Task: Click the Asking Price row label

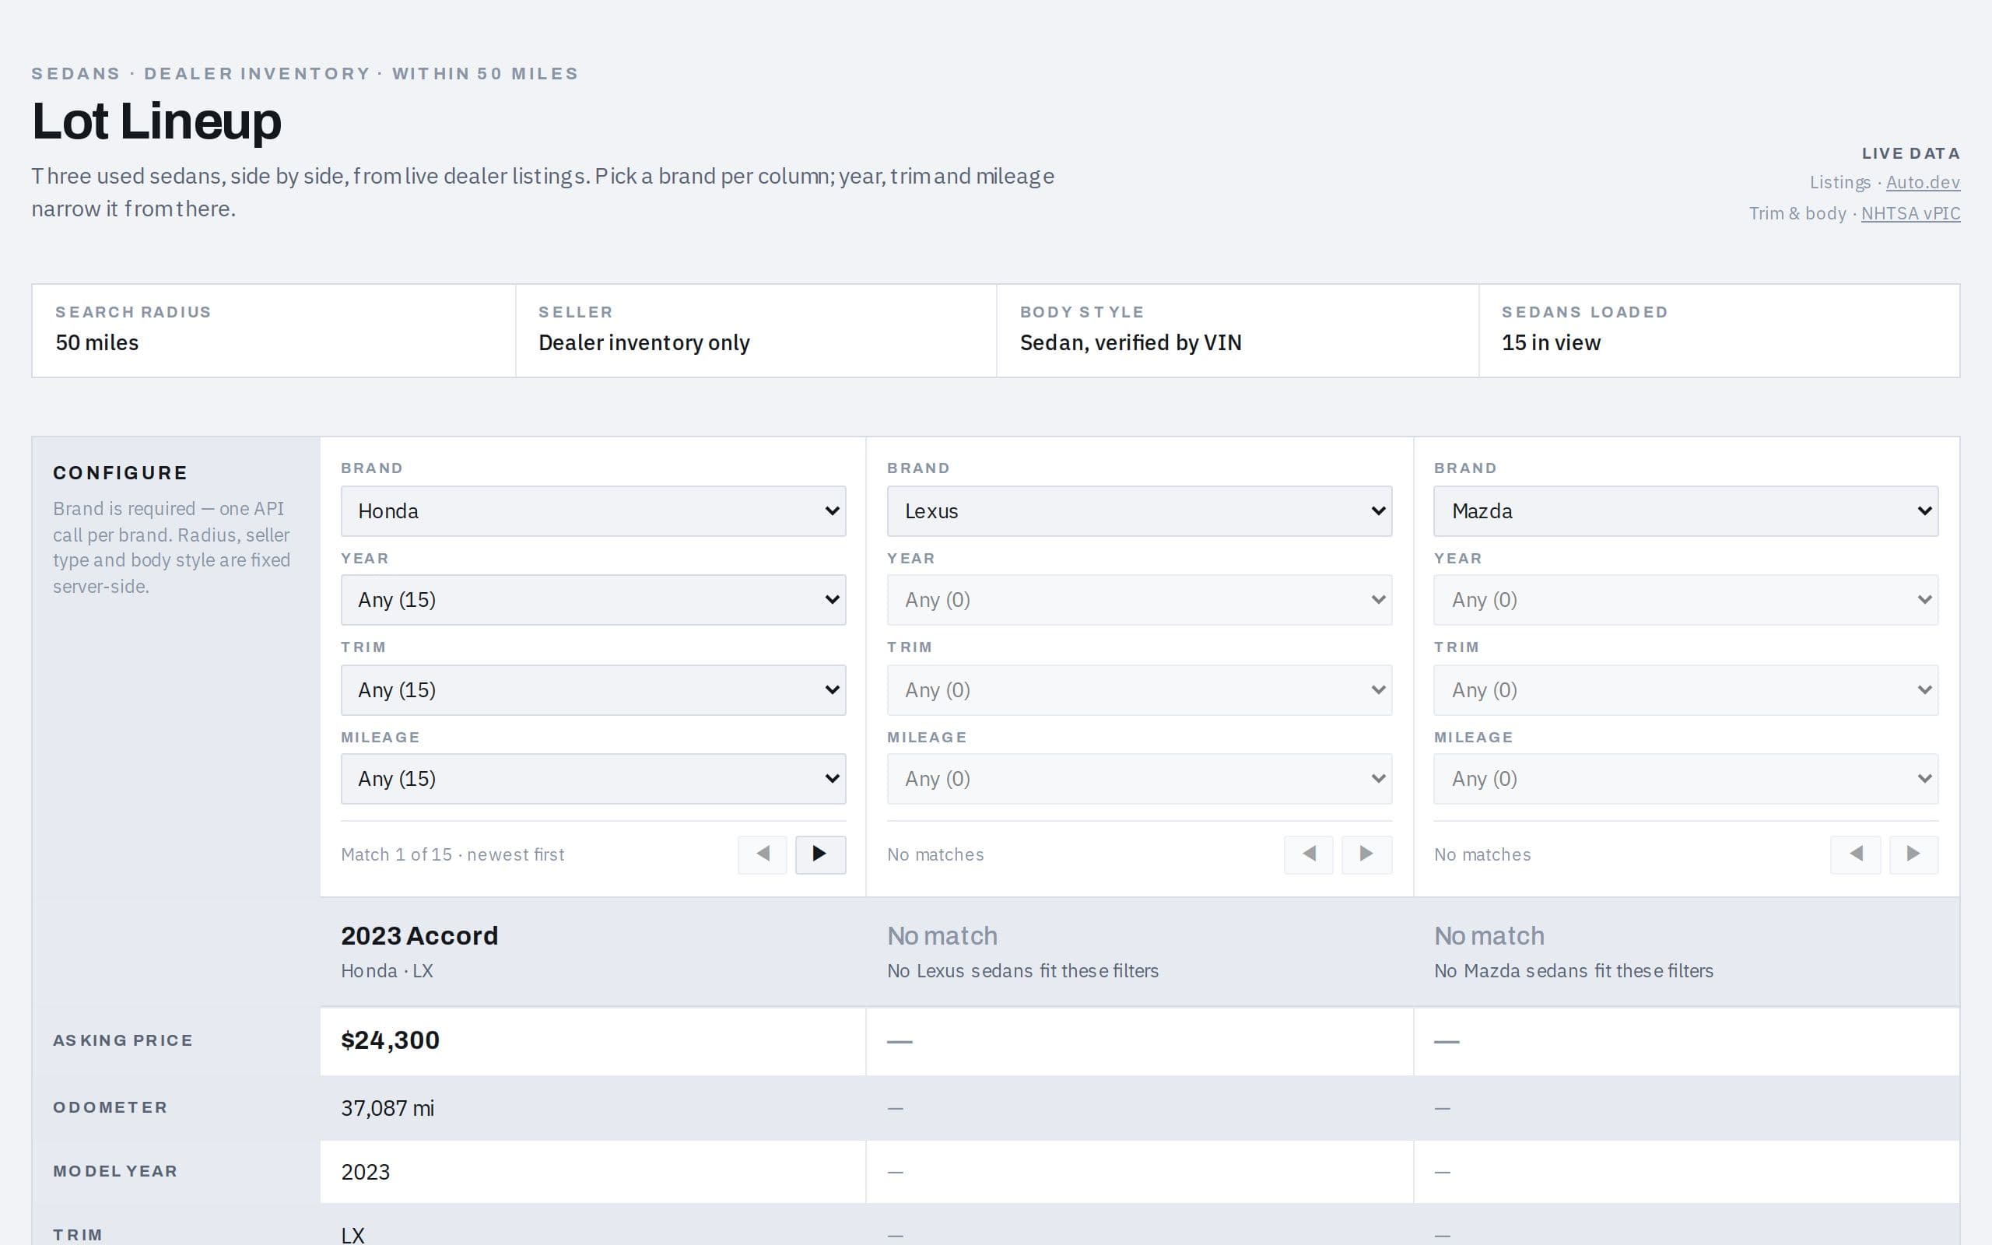Action: (x=124, y=1041)
